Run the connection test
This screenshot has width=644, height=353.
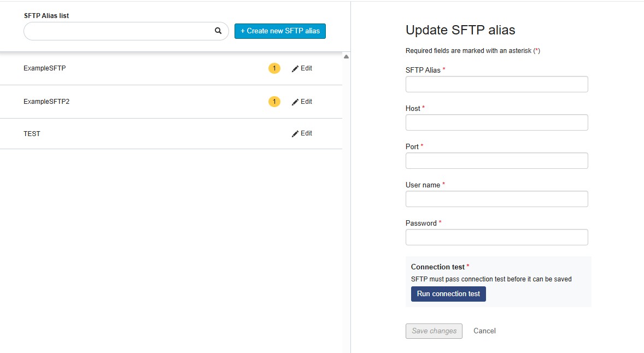coord(448,294)
